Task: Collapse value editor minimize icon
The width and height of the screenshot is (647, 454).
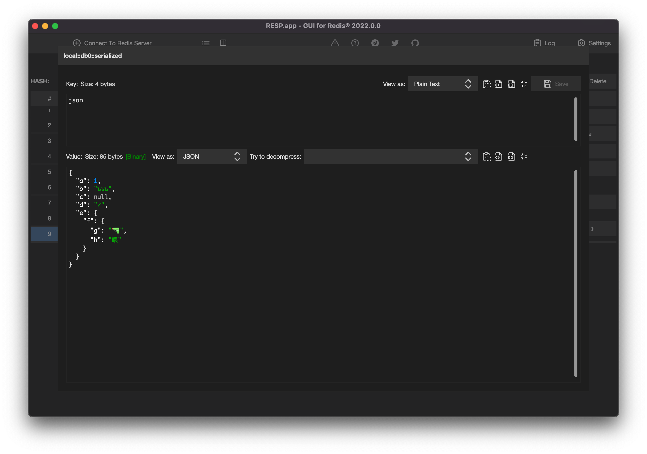Action: click(524, 157)
